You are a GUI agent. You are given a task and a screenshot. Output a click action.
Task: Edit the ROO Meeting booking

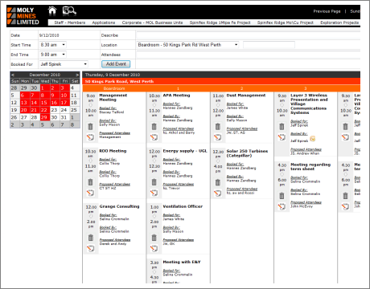pyautogui.click(x=90, y=193)
